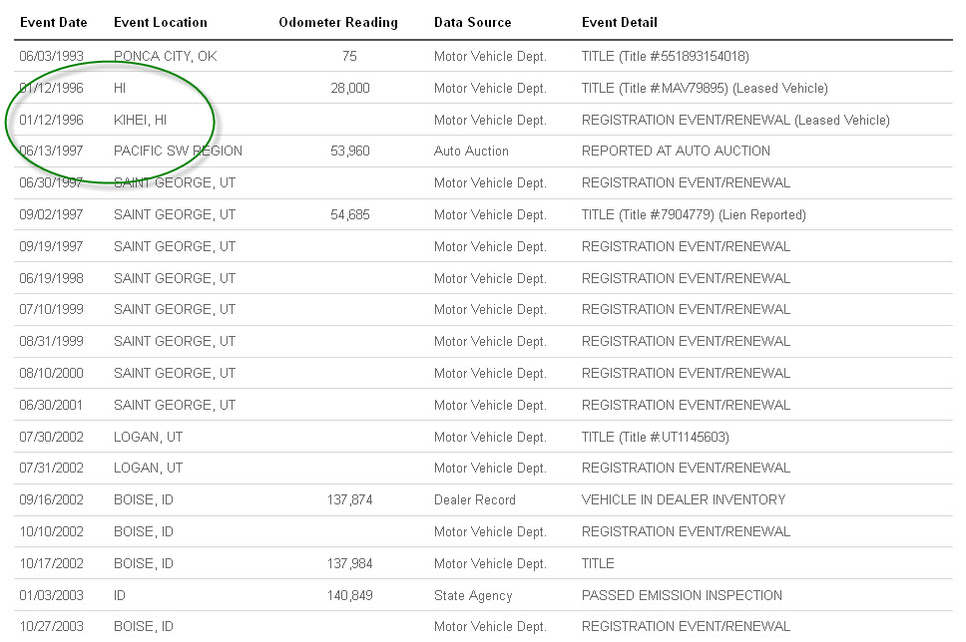Select the Lien Reported title entry
This screenshot has width=966, height=642.
point(694,215)
